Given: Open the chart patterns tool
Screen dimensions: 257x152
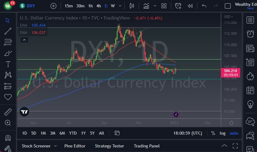Looking at the screenshot, I should pyautogui.click(x=8, y=75).
